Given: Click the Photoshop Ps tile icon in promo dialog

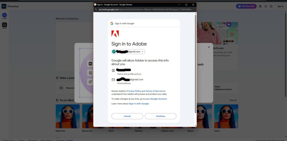Looking at the screenshot, I should tap(90, 64).
